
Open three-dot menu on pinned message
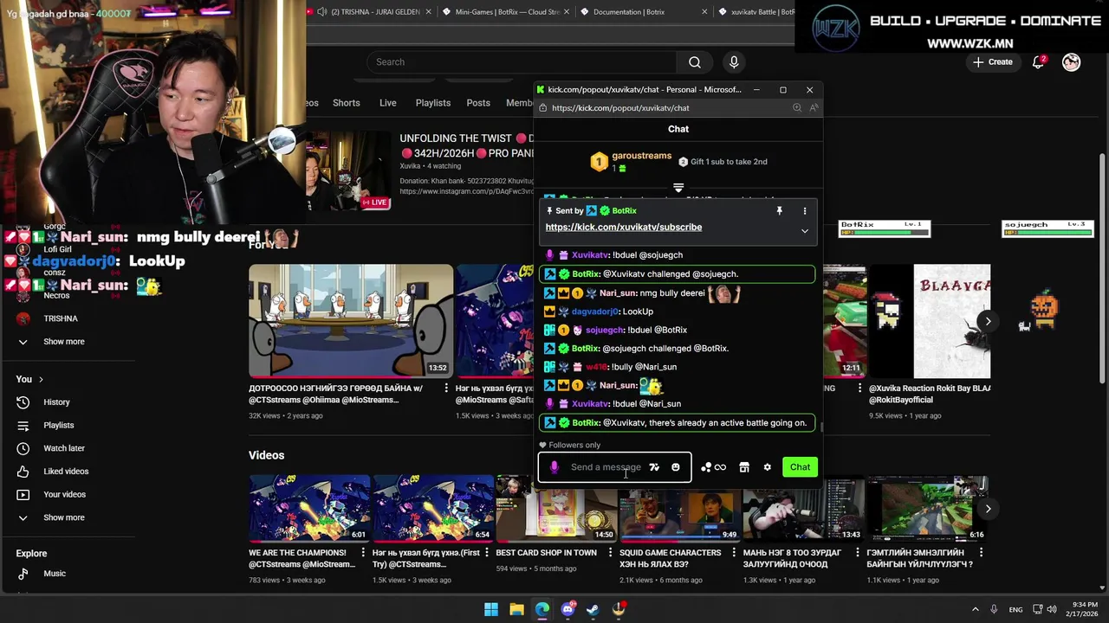tap(804, 210)
